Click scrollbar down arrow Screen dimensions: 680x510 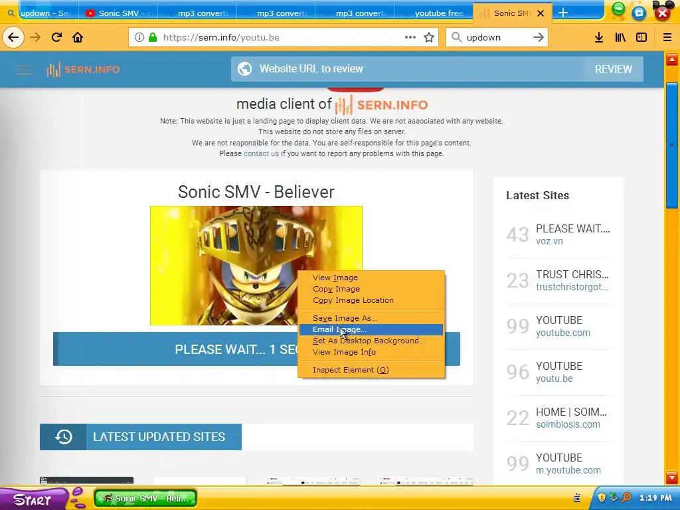click(x=672, y=477)
